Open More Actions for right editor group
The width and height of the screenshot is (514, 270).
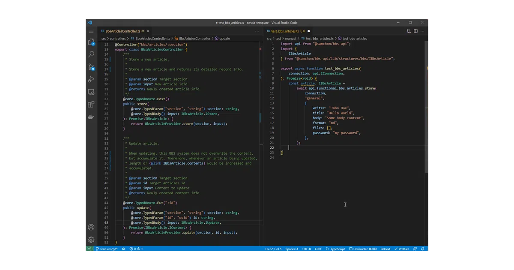[422, 31]
